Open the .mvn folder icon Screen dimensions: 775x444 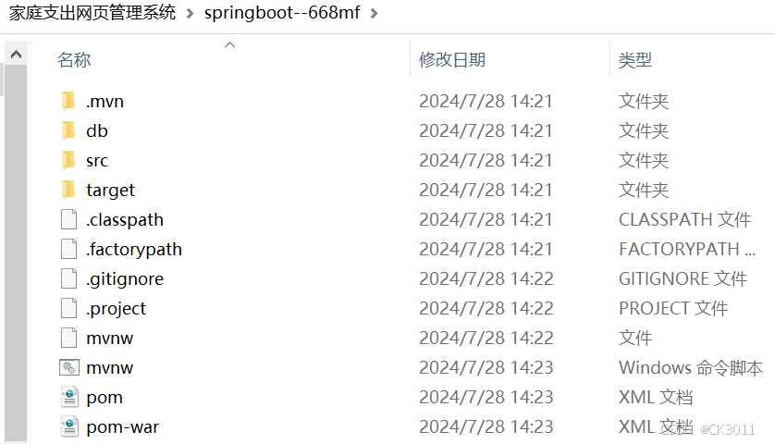[x=68, y=101]
